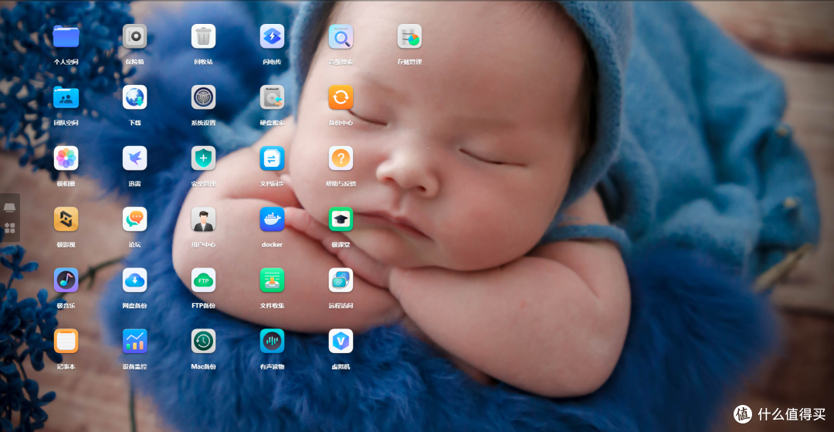
Task: Launch the docker app
Action: (272, 219)
